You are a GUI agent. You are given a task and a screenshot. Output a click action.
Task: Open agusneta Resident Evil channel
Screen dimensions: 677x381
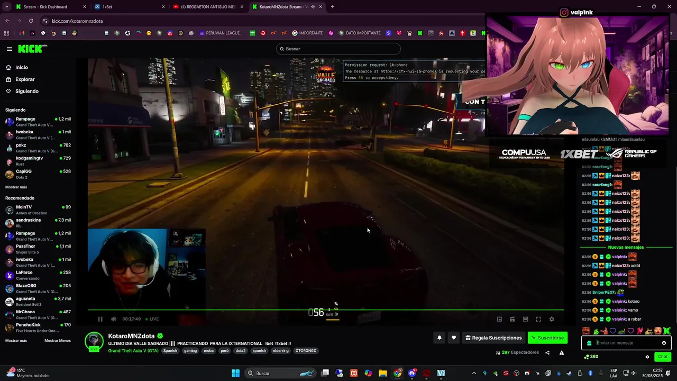pyautogui.click(x=38, y=302)
